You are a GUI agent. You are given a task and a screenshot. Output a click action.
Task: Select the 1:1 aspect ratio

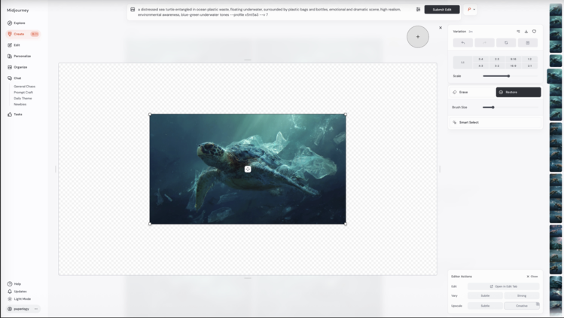click(x=462, y=63)
